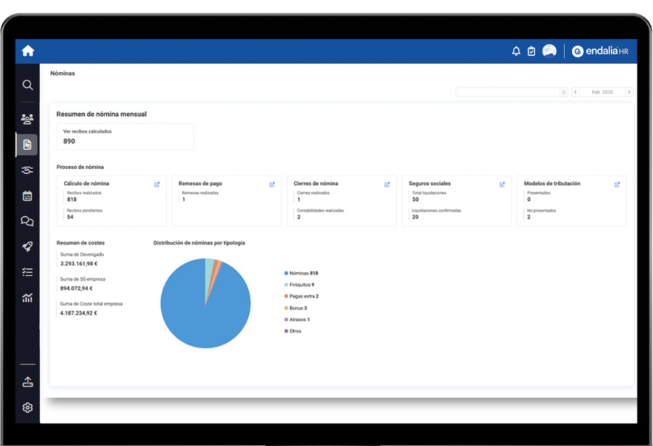The height and width of the screenshot is (446, 653).
Task: Open the calendar section in sidebar
Action: (28, 196)
